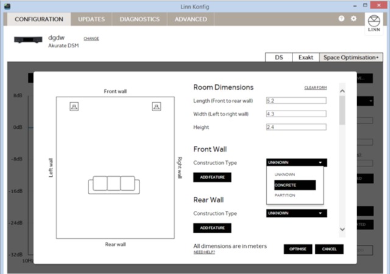Open the help question mark icon

coord(342,19)
